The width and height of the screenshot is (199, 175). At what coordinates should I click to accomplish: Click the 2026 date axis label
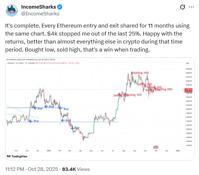pyautogui.click(x=177, y=150)
